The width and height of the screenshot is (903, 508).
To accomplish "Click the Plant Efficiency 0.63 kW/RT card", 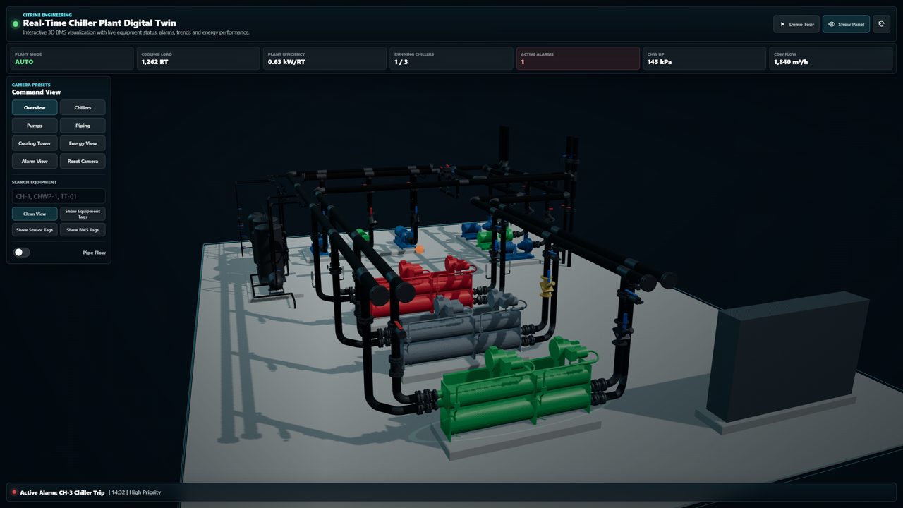I will [325, 59].
